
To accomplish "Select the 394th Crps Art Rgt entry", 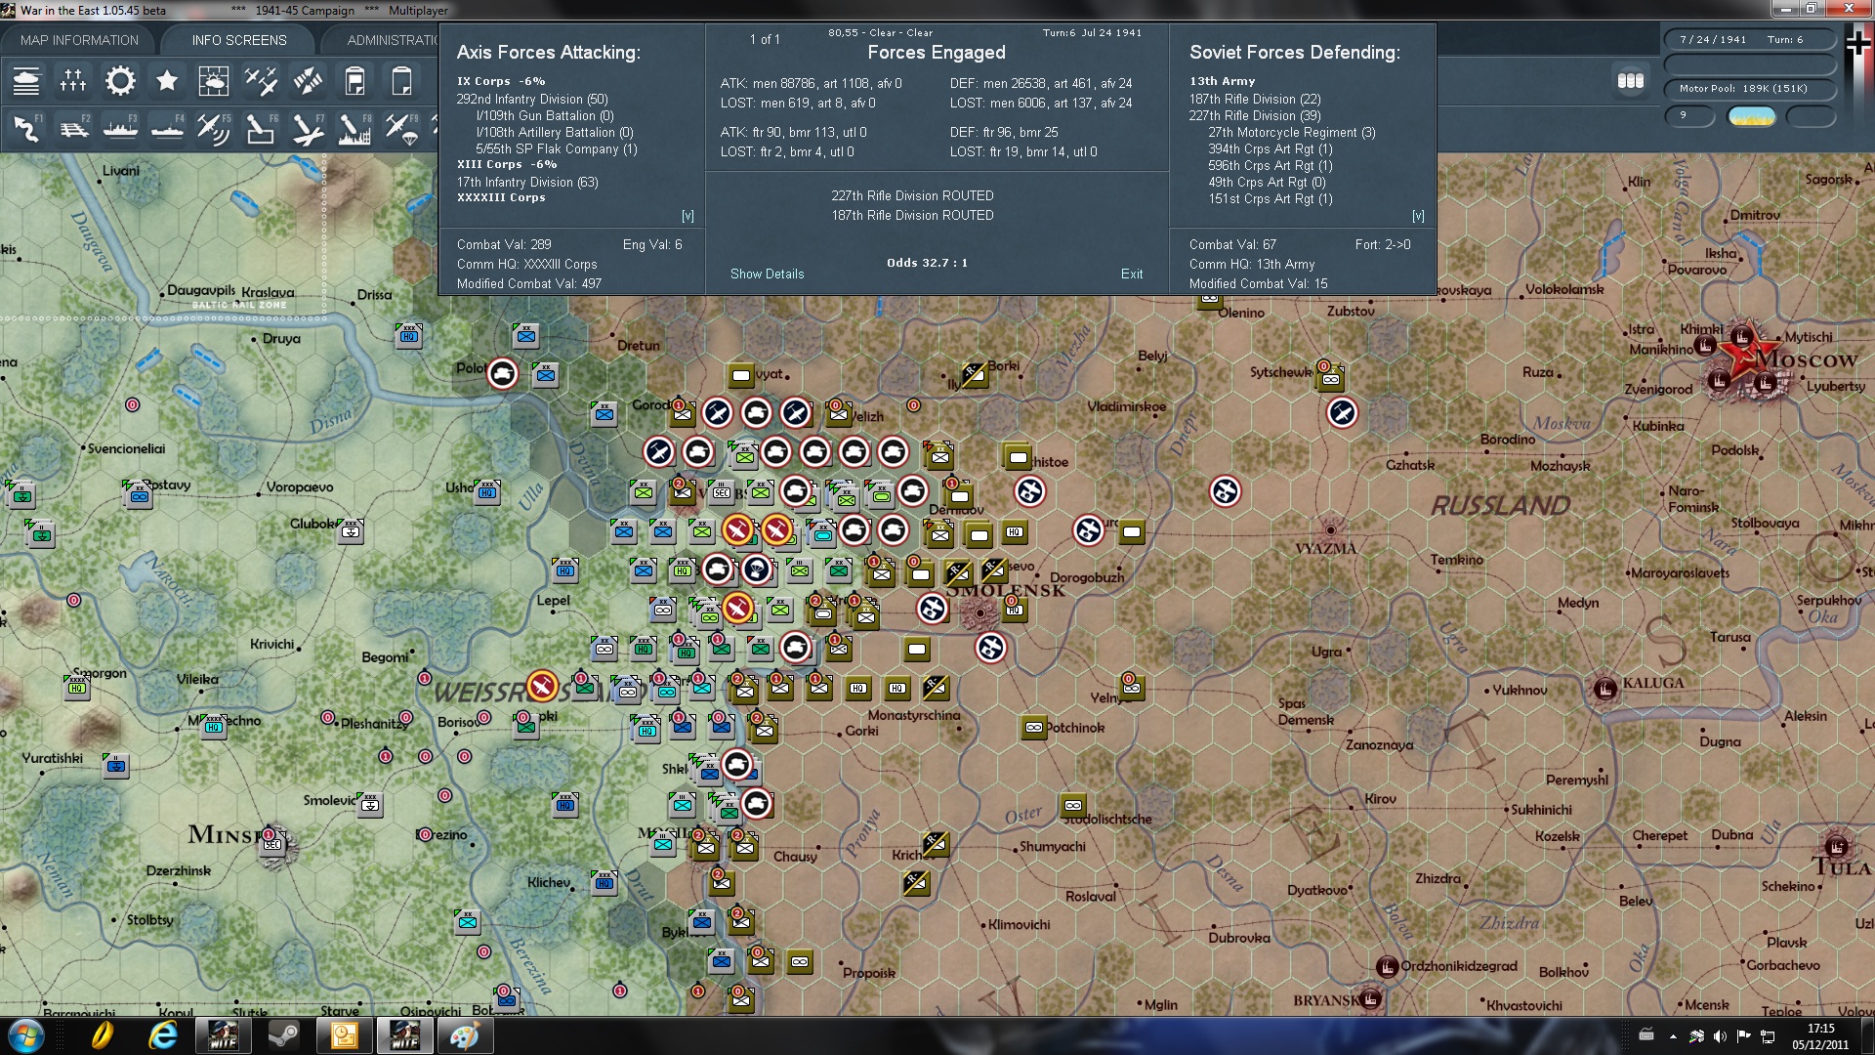I will click(1271, 148).
